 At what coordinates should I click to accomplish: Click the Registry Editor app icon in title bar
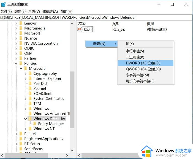pos(3,4)
